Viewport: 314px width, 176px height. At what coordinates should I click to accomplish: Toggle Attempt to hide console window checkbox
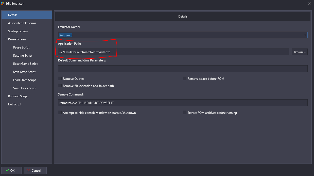click(x=60, y=113)
